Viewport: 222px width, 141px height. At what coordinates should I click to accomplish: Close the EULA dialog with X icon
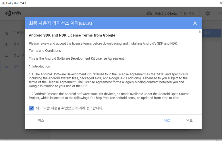click(x=195, y=23)
